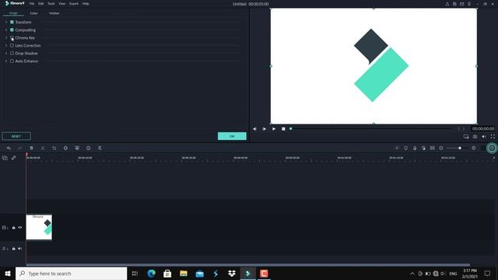Click the undo arrow in timeline toolbar

[9, 149]
